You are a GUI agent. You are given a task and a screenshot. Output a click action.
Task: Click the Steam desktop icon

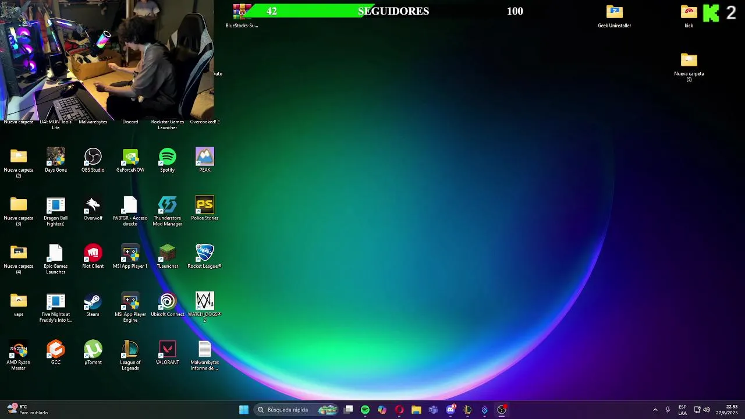pos(93,305)
